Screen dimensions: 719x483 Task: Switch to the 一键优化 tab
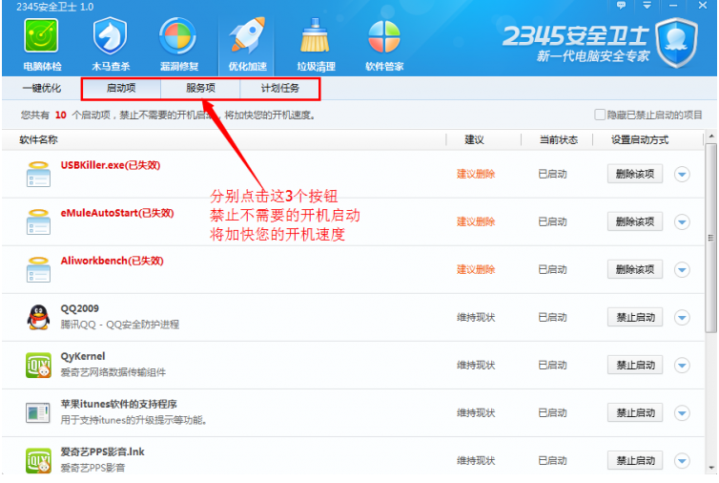42,88
